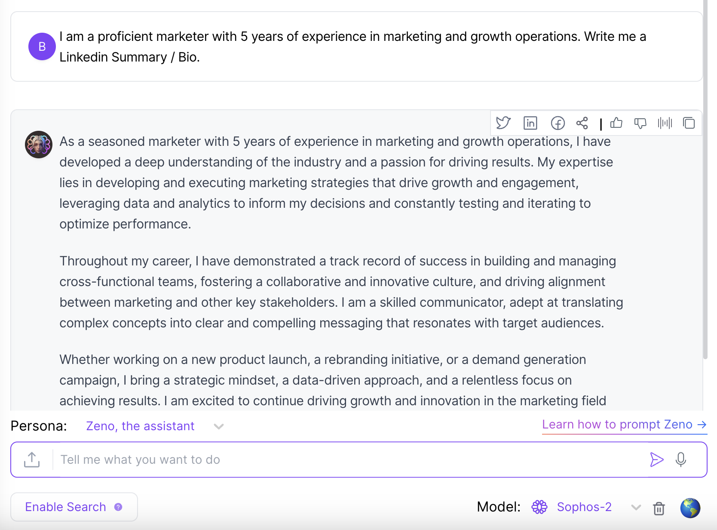Copy the assistant's response
The image size is (717, 530).
(x=689, y=123)
